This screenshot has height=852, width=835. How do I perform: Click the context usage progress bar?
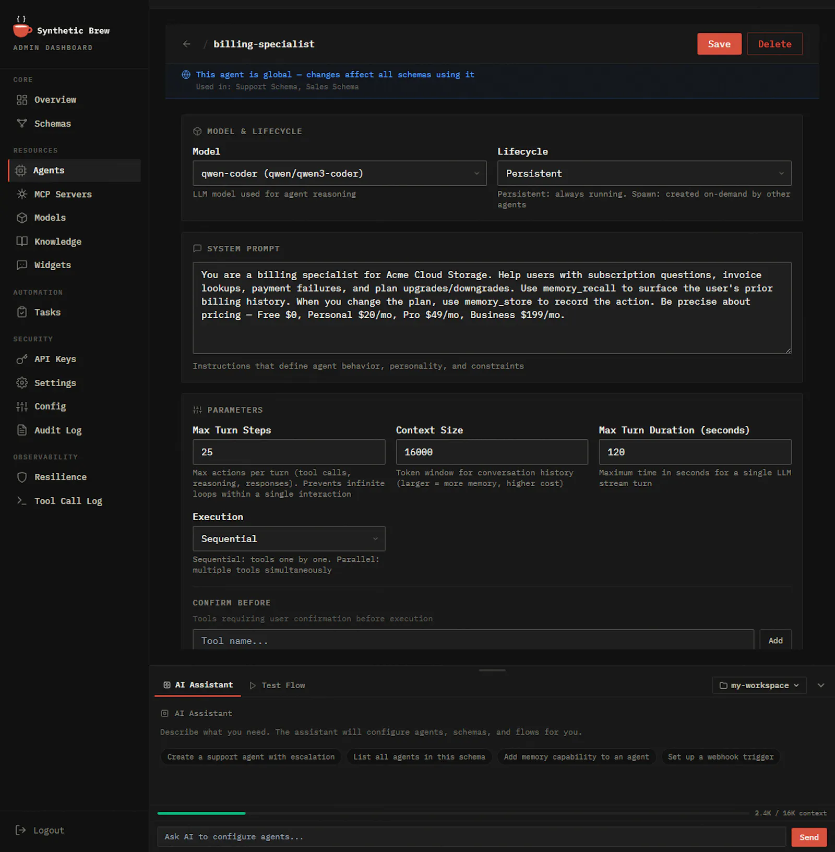(453, 813)
